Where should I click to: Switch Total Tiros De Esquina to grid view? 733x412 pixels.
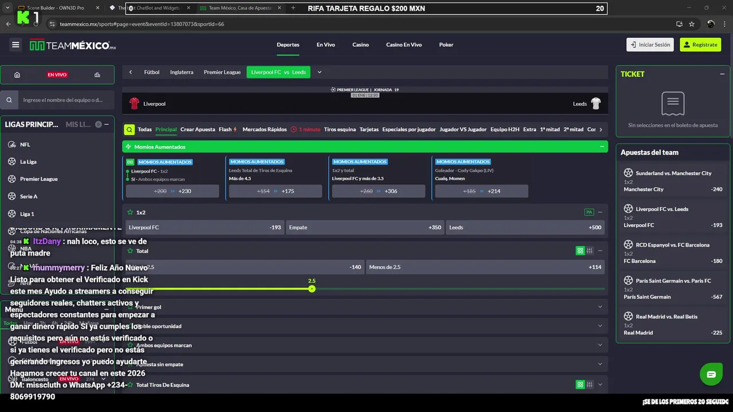[580, 385]
